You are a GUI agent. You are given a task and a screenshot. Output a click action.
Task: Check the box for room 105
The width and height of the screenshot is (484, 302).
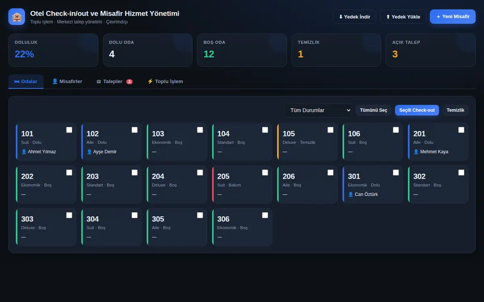coord(330,130)
